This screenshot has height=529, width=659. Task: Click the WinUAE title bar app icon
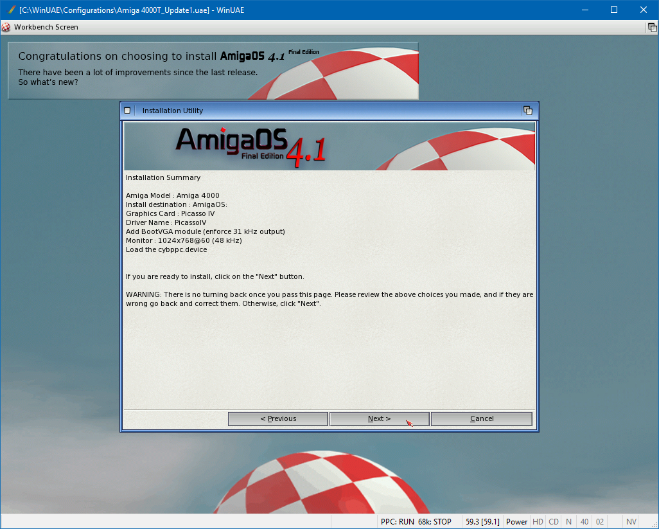10,10
